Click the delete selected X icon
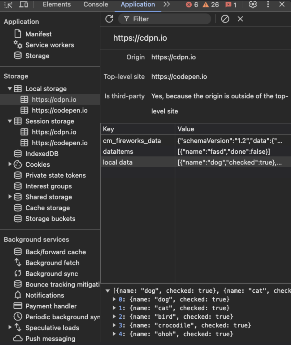 (240, 19)
